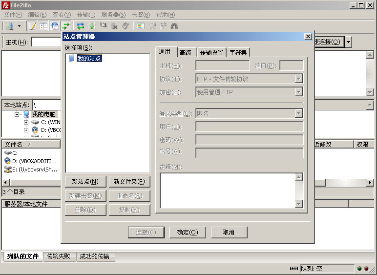Collapse the 我的电脑 tree node

(x=17, y=114)
